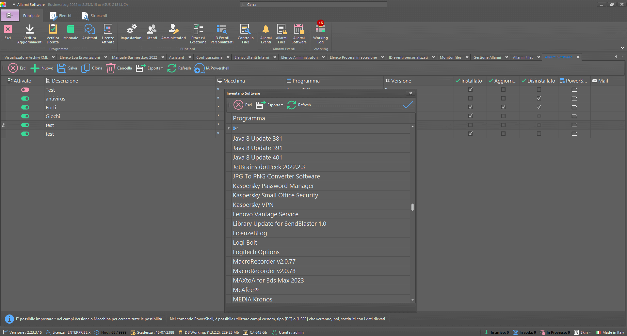Toggle Attivato switch for antivirus row

(x=25, y=99)
